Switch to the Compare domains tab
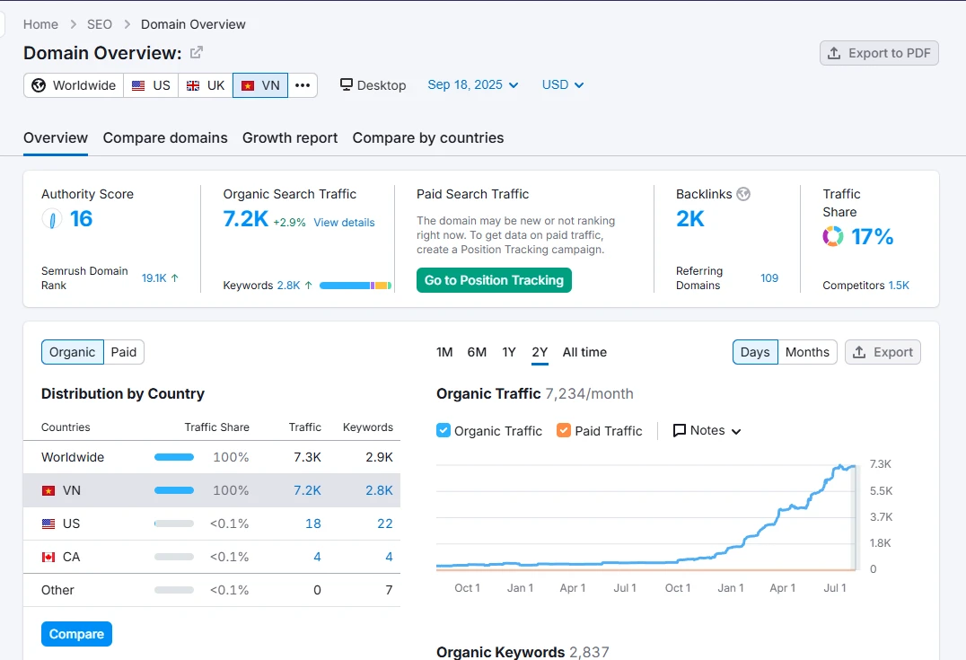Screen dimensions: 966x660 pyautogui.click(x=165, y=137)
